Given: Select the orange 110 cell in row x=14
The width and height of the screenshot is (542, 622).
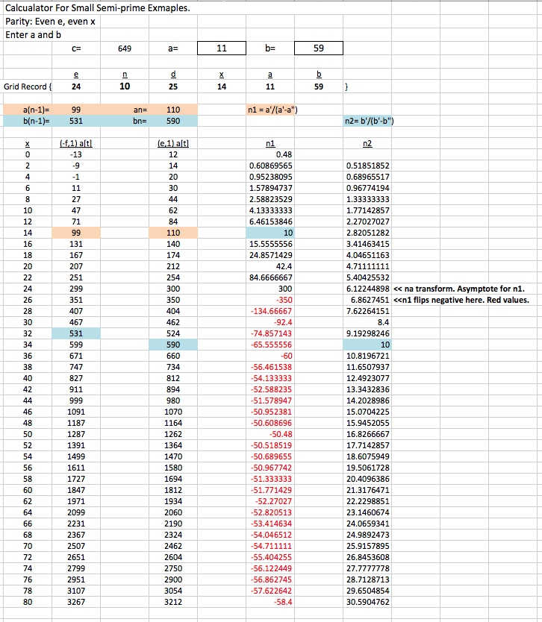Looking at the screenshot, I should (x=173, y=233).
